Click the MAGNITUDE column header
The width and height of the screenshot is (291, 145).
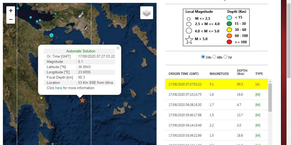219,74
